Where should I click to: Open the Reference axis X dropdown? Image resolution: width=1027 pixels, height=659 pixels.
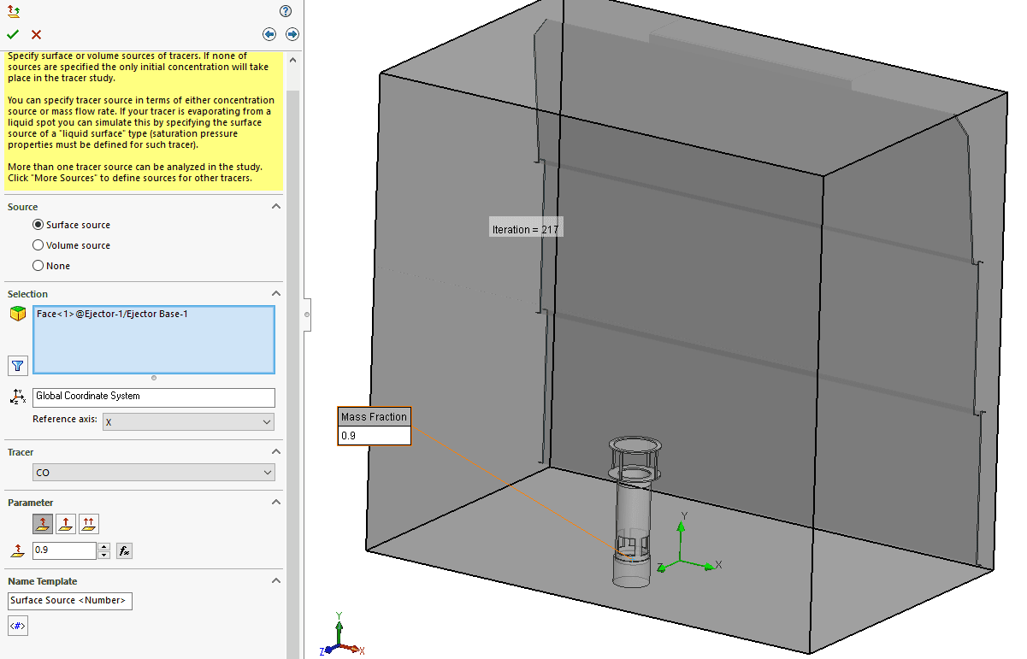(188, 422)
